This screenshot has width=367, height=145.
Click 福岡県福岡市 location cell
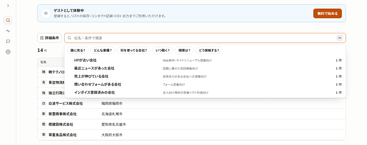point(112,103)
